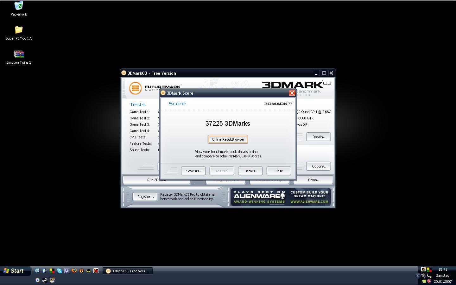Open the first blue quick launch icon
The width and height of the screenshot is (456, 285).
tap(37, 271)
